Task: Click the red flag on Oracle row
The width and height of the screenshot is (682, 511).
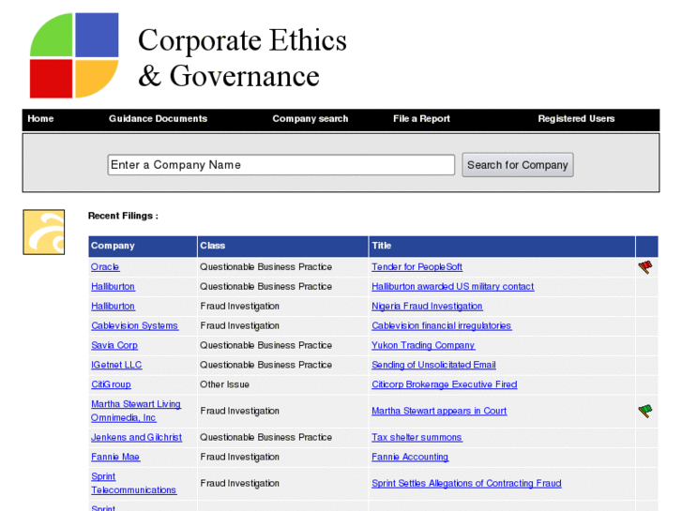Action: [x=645, y=267]
